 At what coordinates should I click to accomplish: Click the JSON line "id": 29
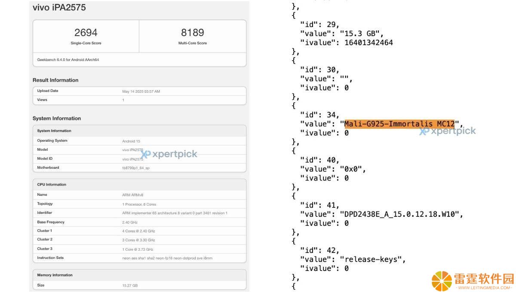pos(320,24)
